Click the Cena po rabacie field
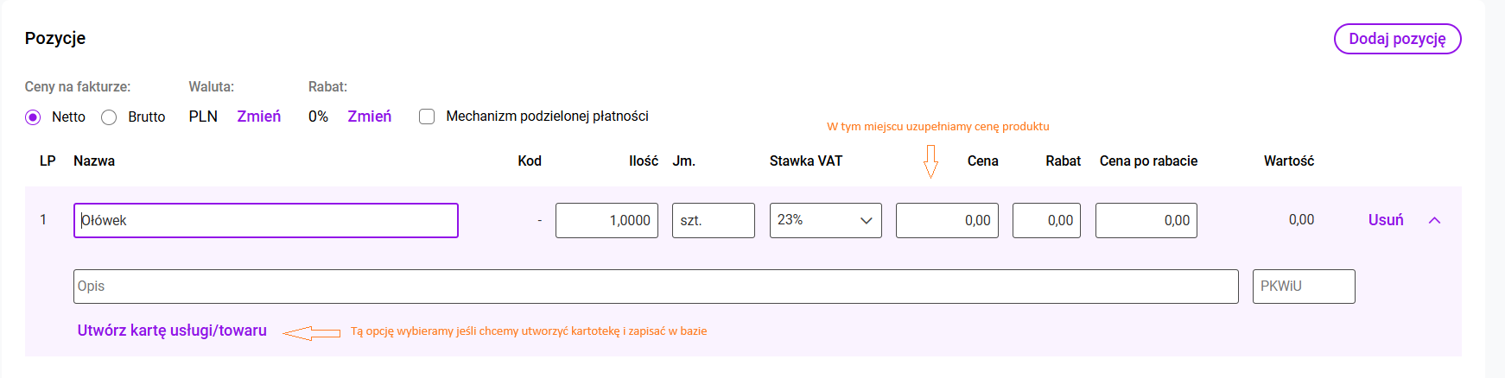 click(x=1146, y=220)
